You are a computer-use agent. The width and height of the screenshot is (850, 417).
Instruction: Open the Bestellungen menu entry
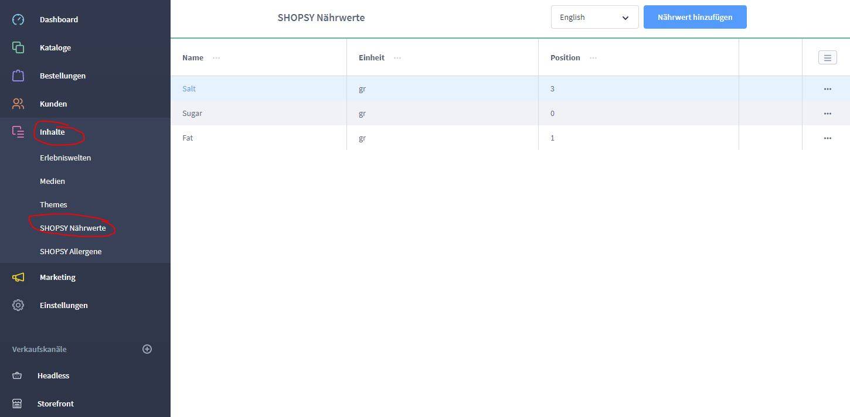click(x=62, y=76)
